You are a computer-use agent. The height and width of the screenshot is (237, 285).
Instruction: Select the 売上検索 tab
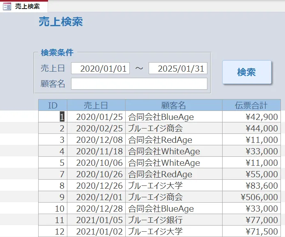27,6
